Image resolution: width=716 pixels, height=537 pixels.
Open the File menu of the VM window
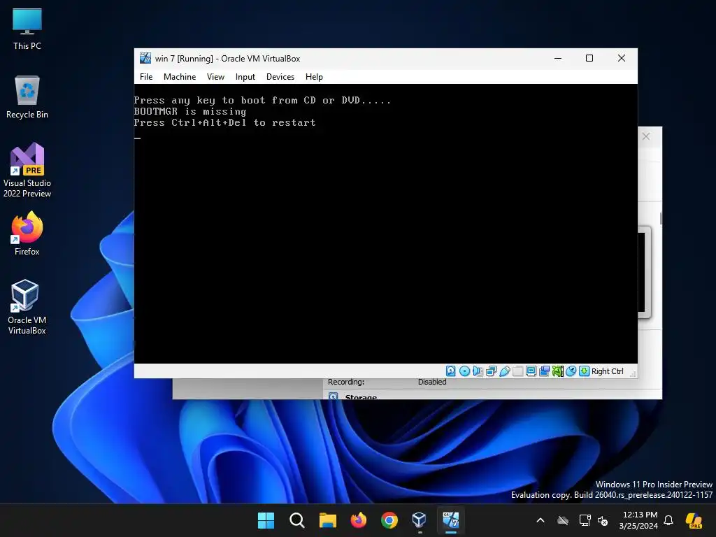point(146,77)
